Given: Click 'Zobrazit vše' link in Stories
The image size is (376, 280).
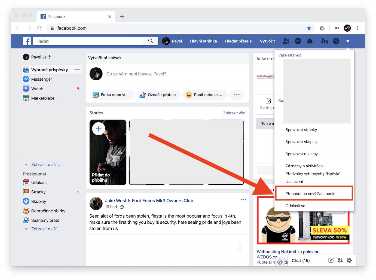Looking at the screenshot, I should click(x=234, y=113).
